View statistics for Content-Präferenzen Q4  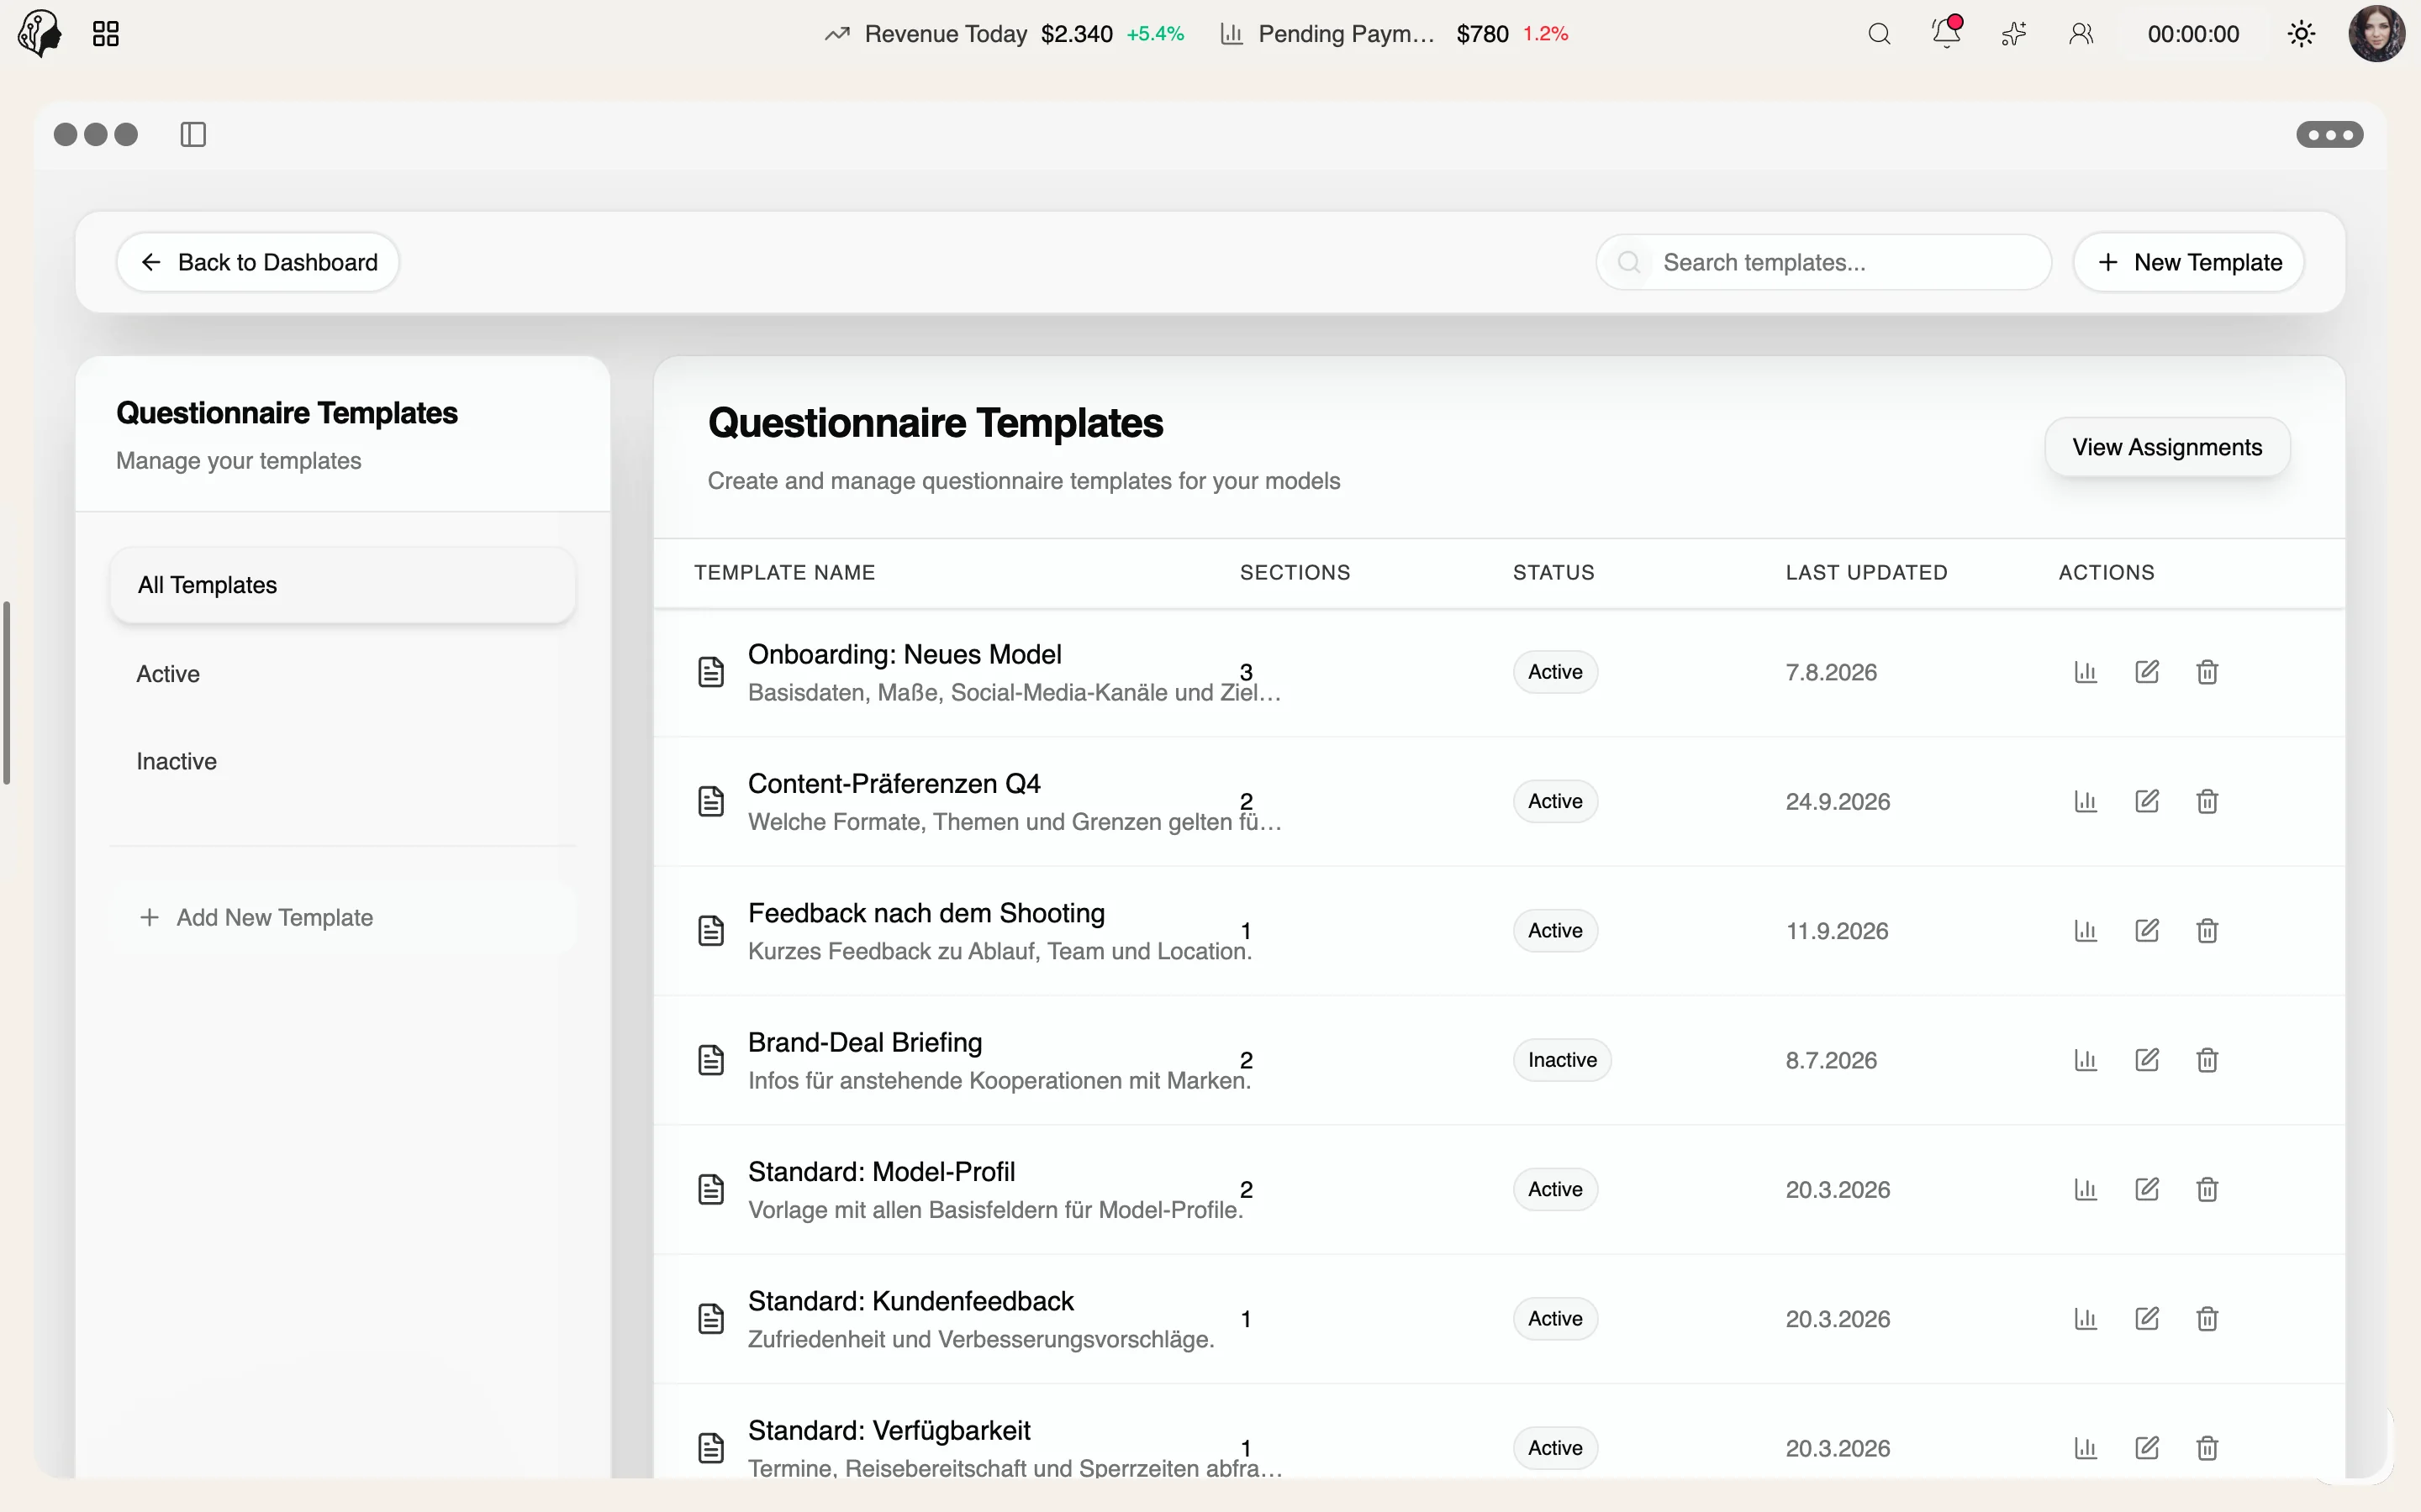pos(2086,801)
